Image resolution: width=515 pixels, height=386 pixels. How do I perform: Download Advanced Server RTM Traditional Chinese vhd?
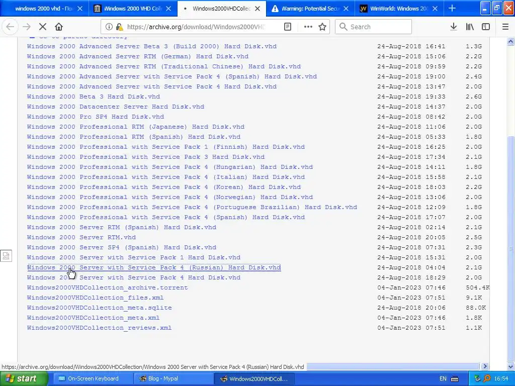click(164, 67)
